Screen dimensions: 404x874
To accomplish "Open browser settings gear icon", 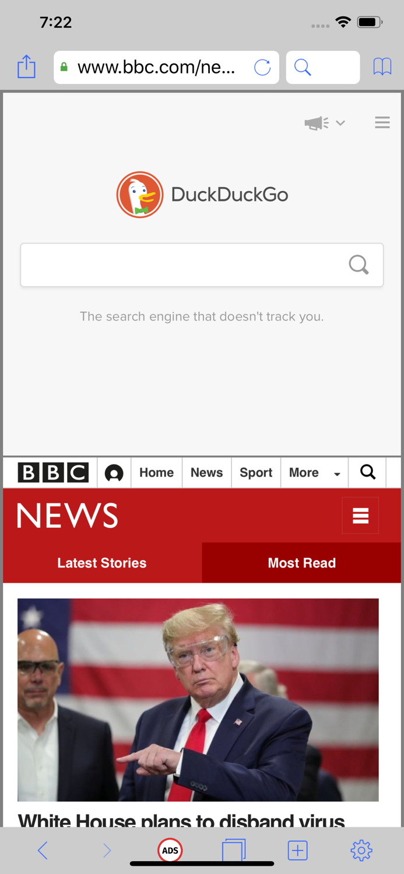I will (361, 851).
